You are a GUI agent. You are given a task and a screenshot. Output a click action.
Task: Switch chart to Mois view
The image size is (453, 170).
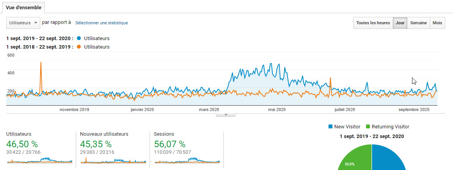coord(437,23)
